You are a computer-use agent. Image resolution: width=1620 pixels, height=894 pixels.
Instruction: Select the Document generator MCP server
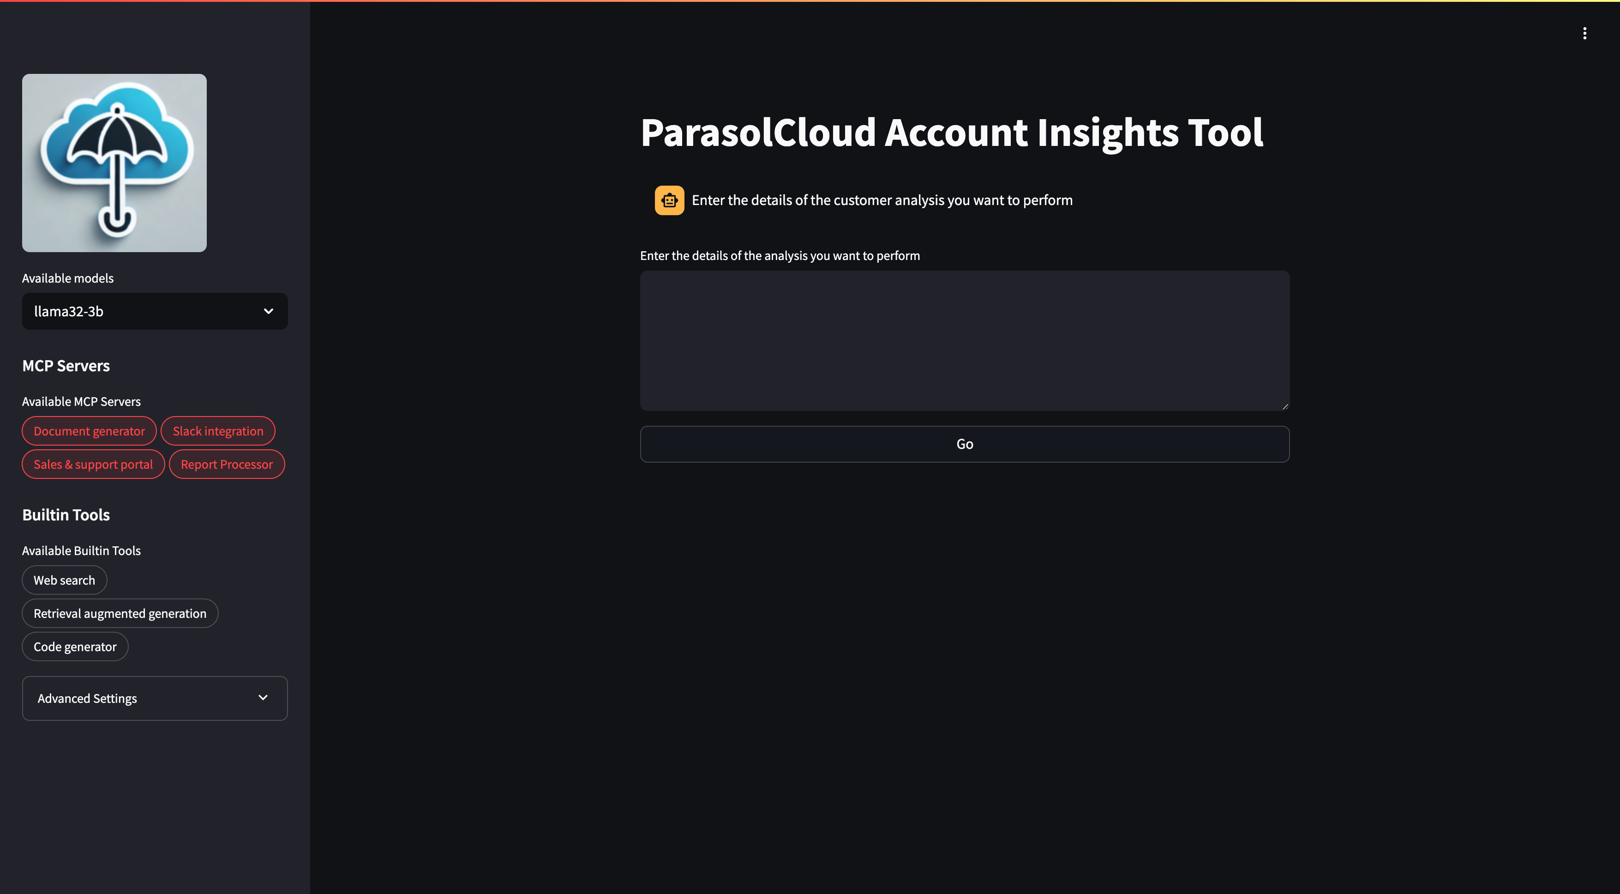click(89, 430)
